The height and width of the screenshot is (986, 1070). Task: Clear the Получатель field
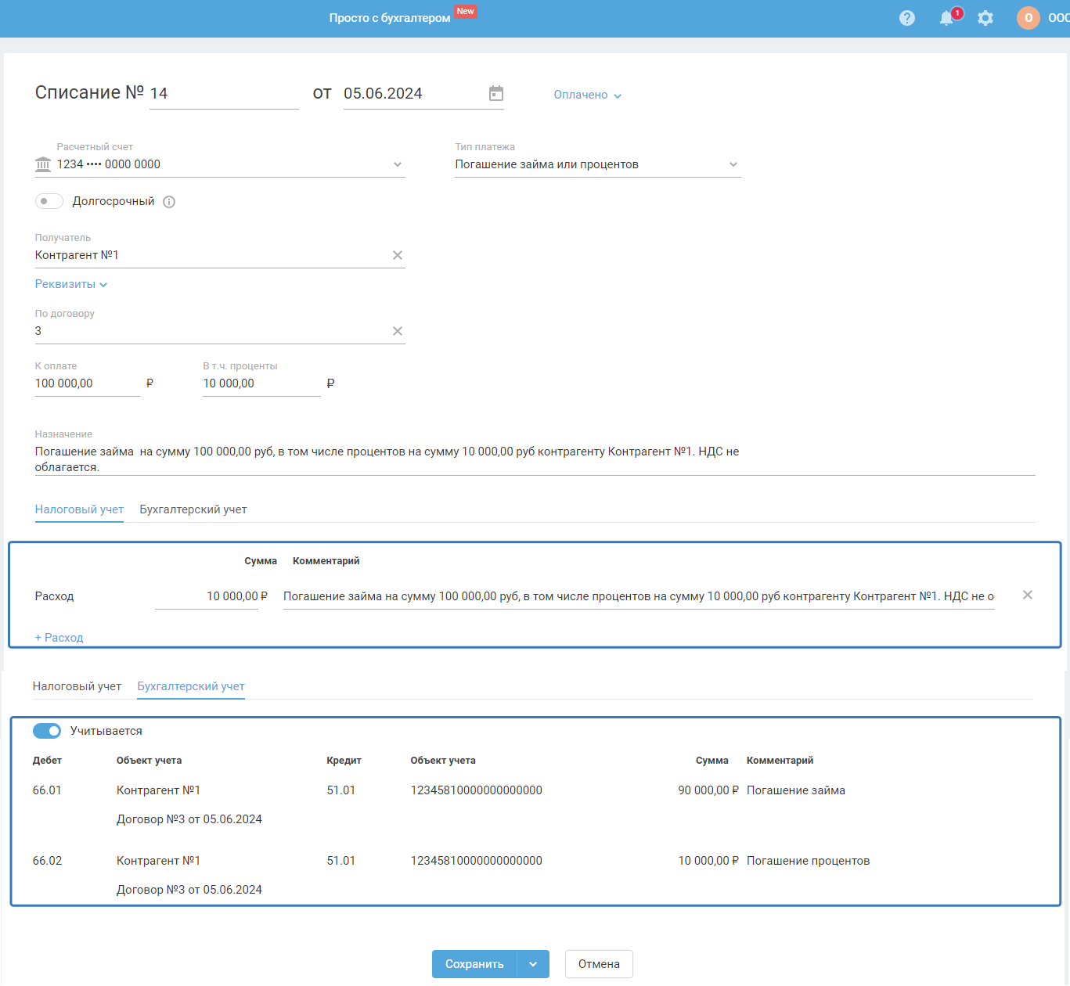pyautogui.click(x=398, y=255)
